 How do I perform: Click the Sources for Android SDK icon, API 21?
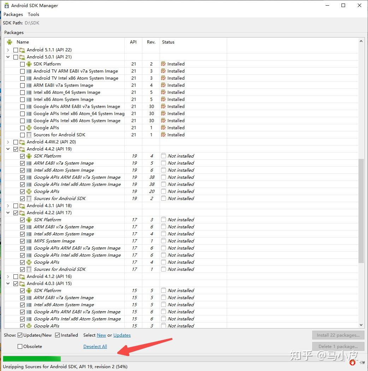pos(29,135)
